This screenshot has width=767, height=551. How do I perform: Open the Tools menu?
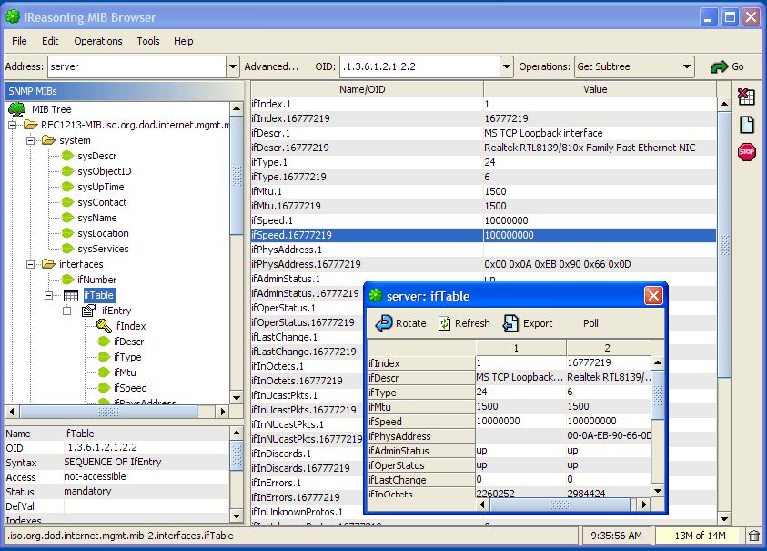click(148, 41)
